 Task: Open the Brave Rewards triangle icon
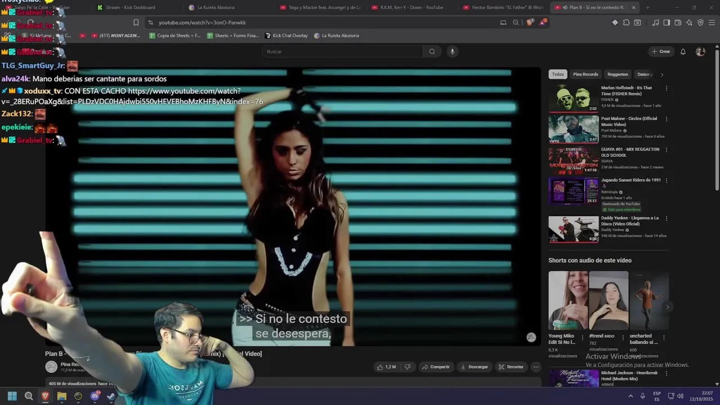tap(543, 22)
